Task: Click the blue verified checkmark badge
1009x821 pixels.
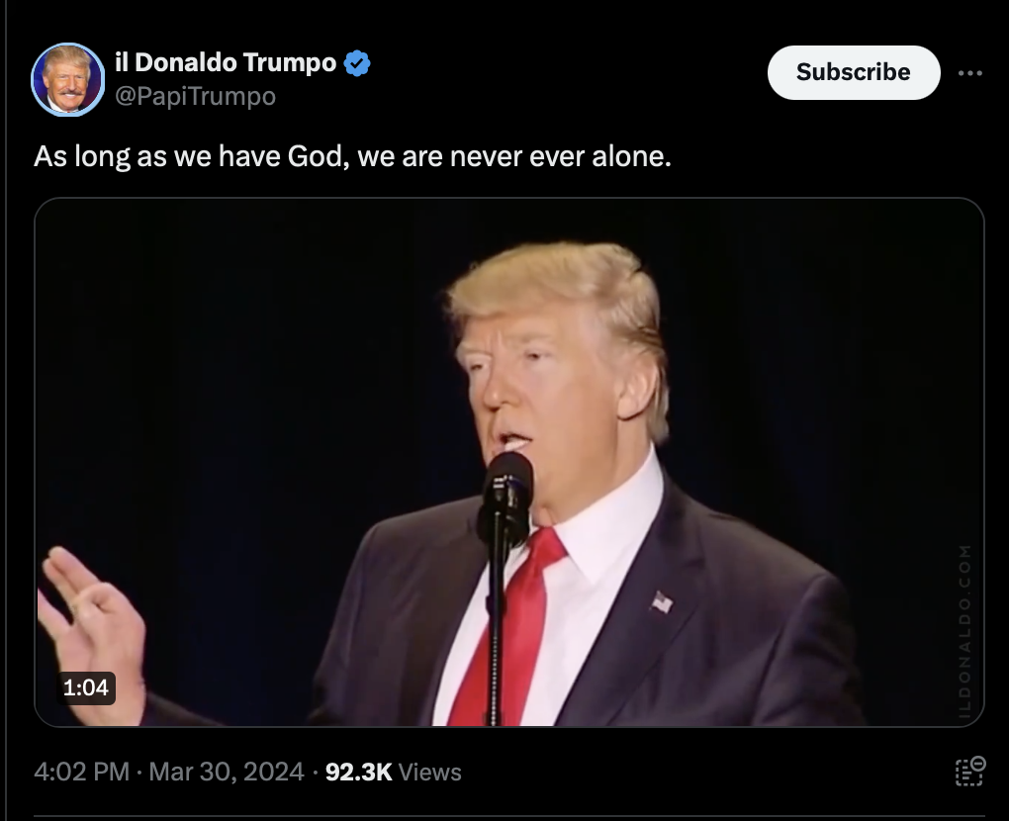Action: 357,63
